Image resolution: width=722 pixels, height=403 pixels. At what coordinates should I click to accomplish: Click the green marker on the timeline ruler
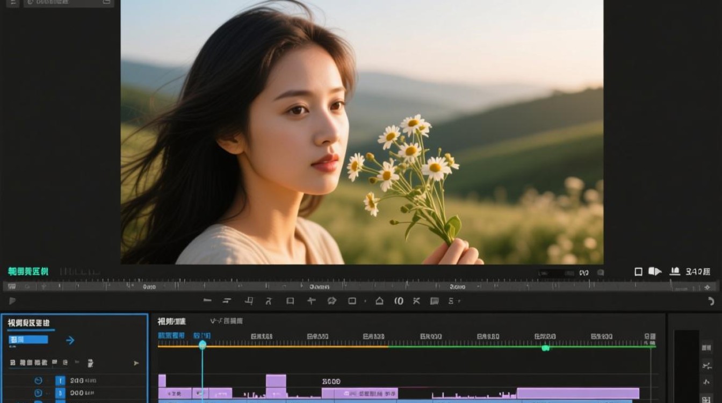545,348
